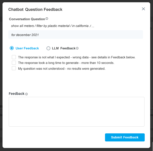Close the Chatbot Question Feedback dialog
Viewport: 153px width, 151px height.
143,9
